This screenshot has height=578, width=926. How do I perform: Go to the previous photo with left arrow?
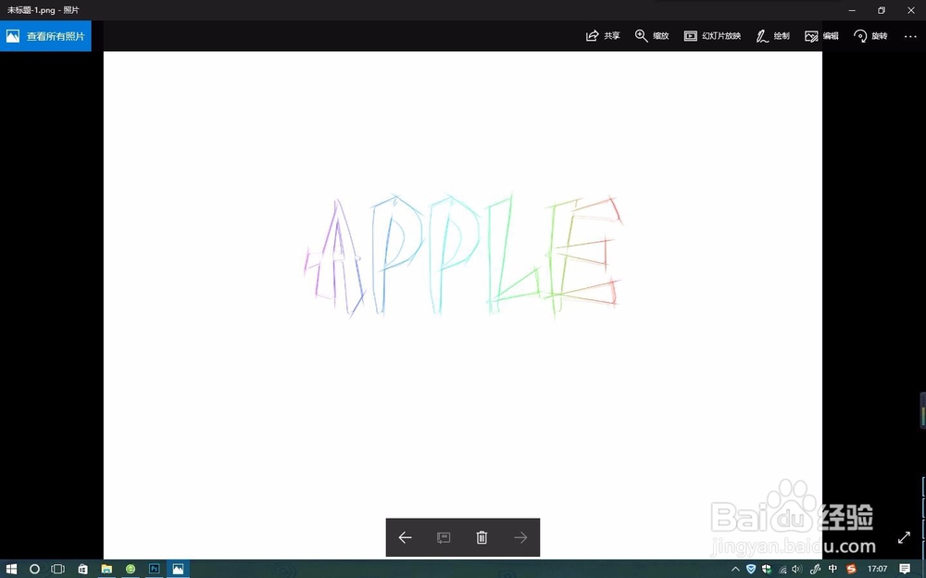click(406, 537)
